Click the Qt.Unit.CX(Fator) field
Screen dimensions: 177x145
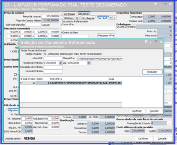154,27
